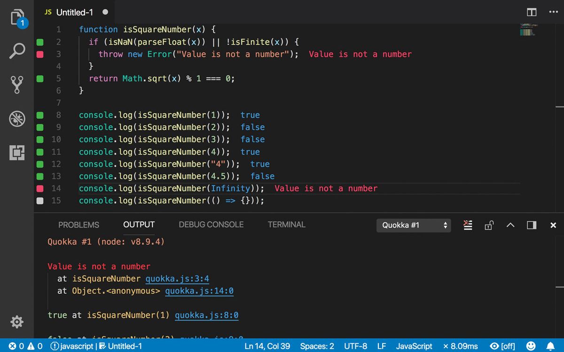Switch to the PROBLEMS tab
The image size is (564, 352).
(78, 225)
